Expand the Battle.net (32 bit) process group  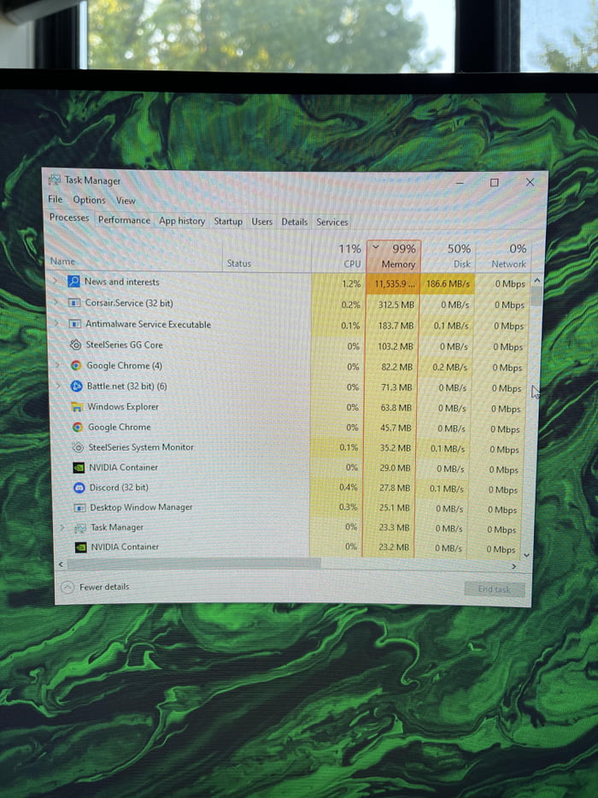point(58,386)
